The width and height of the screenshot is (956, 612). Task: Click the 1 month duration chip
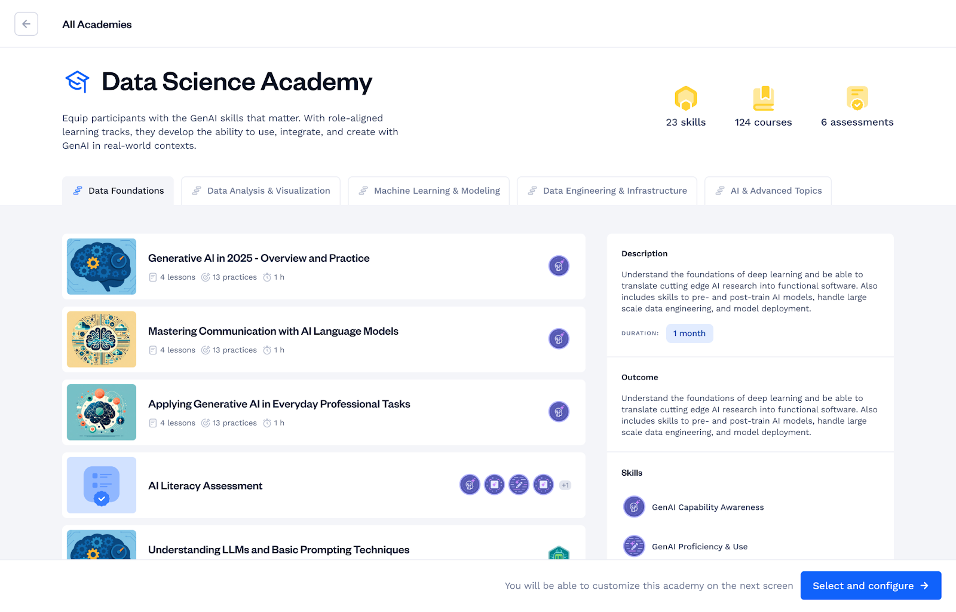click(689, 333)
